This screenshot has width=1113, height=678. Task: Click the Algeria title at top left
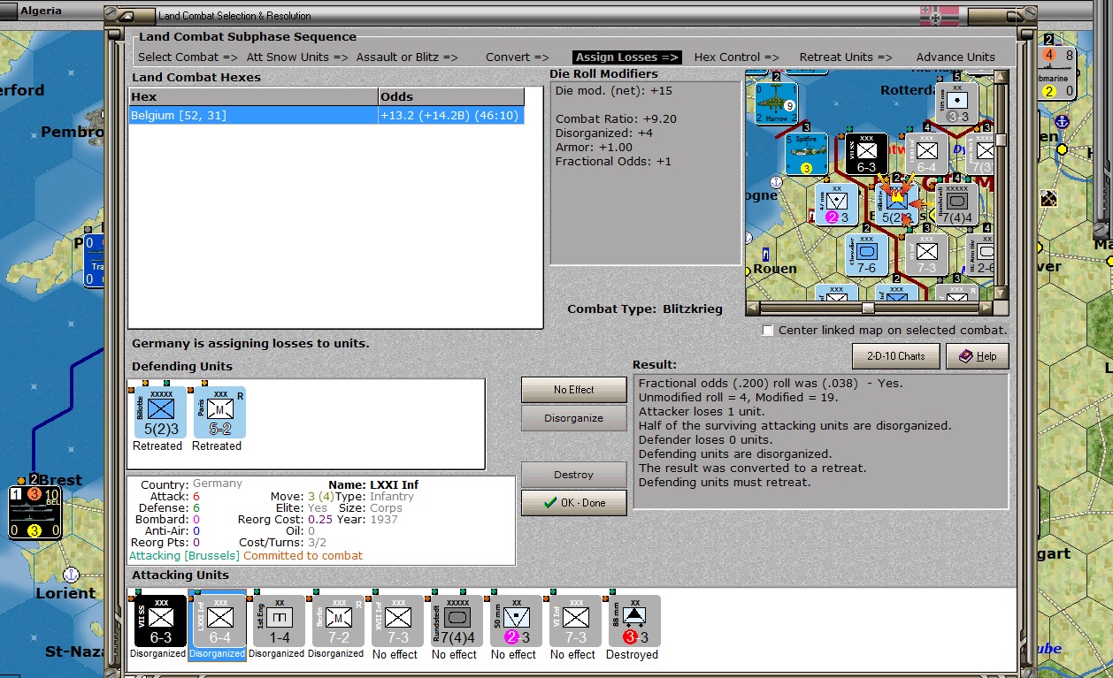coord(41,11)
